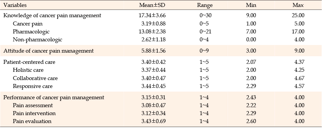Click the Max column header

pyautogui.click(x=298, y=5)
